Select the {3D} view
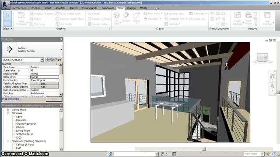 click(19, 138)
